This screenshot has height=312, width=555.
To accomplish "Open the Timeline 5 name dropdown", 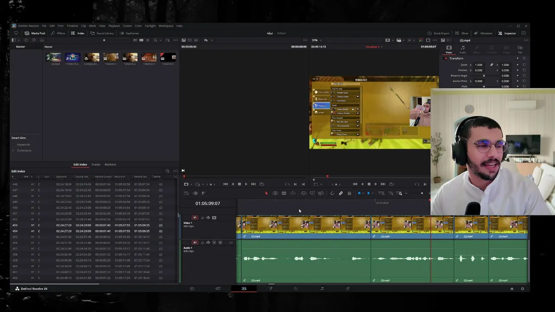I will click(x=374, y=47).
